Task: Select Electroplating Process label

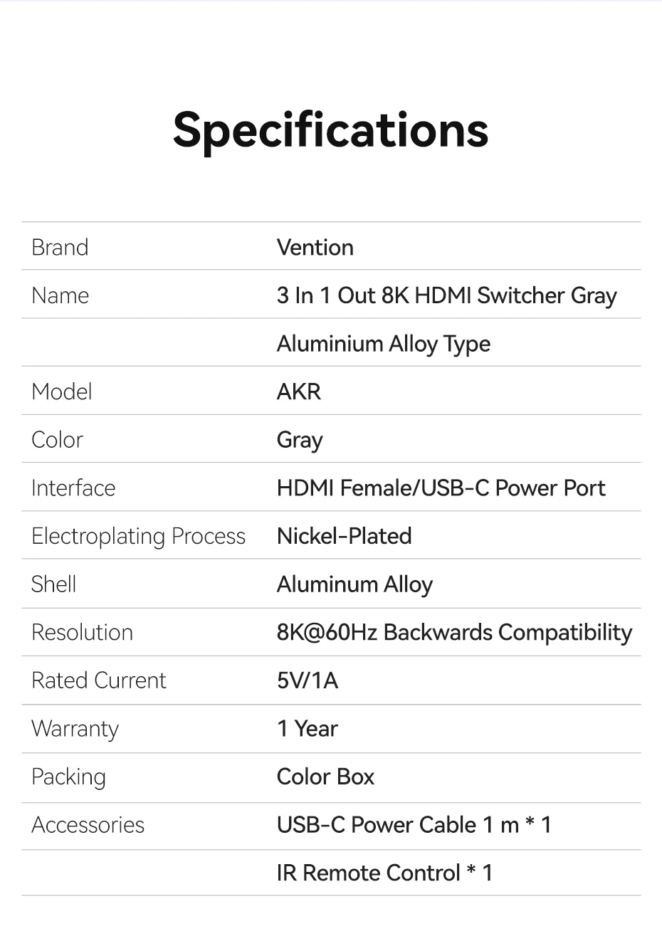Action: [138, 537]
